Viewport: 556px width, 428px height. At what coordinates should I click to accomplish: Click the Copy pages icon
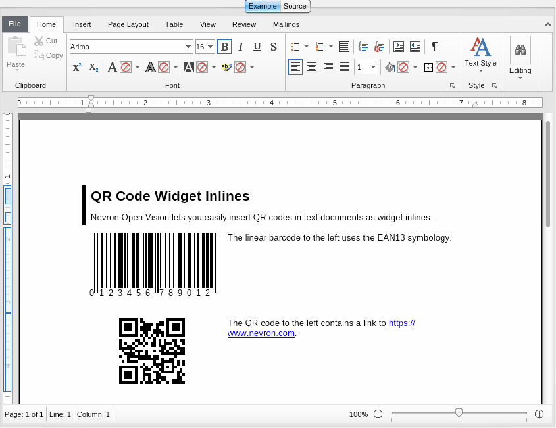point(39,55)
